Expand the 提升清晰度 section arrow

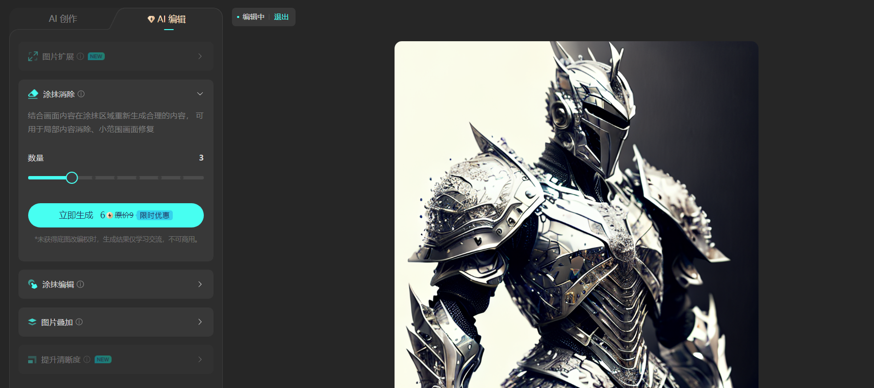coord(200,359)
